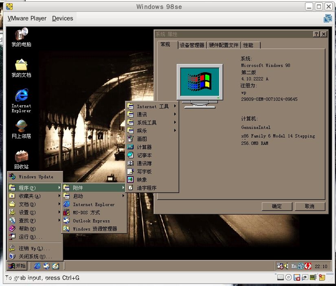Open 网上邻居 on the desktop
The image size is (336, 286).
tap(20, 126)
